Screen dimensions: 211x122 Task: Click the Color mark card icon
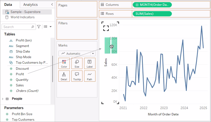click(64, 63)
